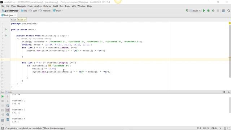Open the VCS menu
Screen dimensions: 231x130
tap(74, 6)
